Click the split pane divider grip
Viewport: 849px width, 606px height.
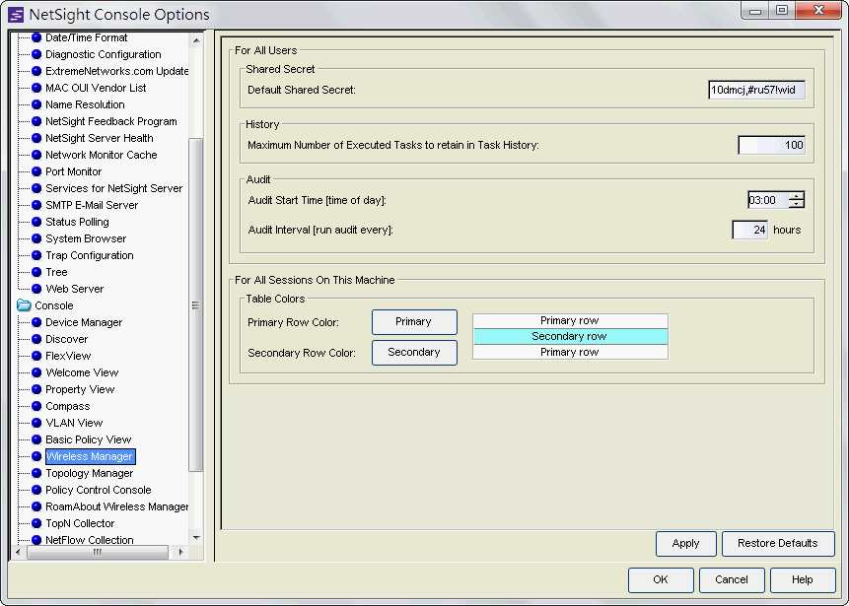click(x=210, y=296)
